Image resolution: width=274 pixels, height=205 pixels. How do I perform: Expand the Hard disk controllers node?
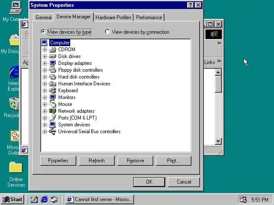[x=45, y=77]
